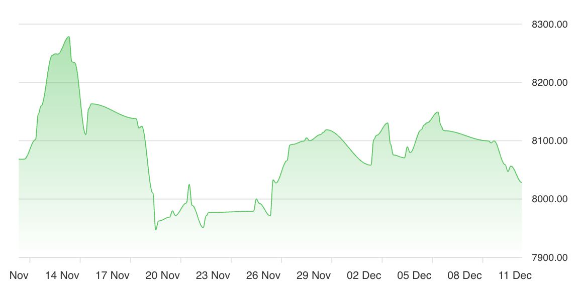Image resolution: width=580 pixels, height=297 pixels.
Task: Select the 02 Dec axis label
Action: click(364, 275)
